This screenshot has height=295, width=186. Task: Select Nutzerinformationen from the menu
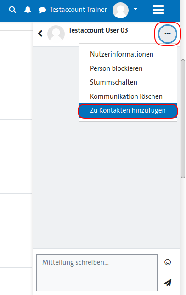[x=122, y=54]
